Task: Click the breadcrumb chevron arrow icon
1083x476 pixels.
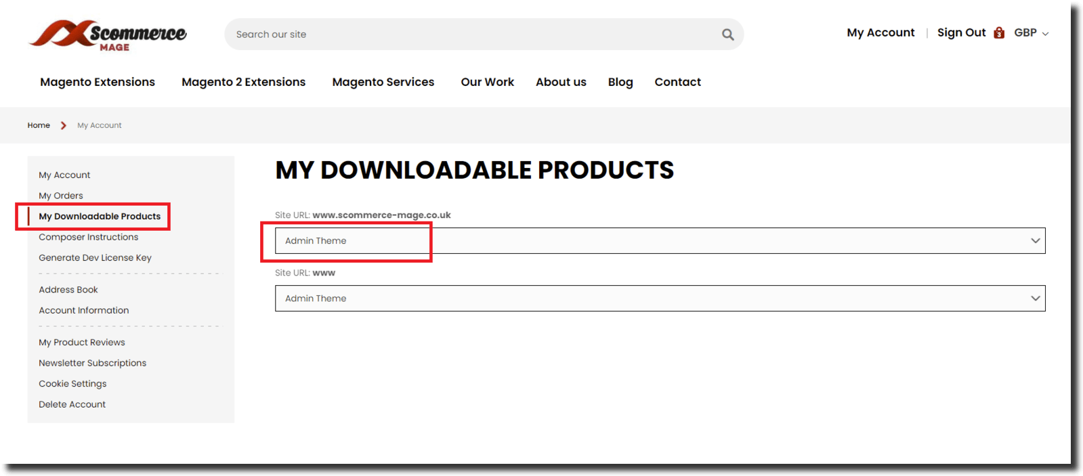Action: [x=64, y=125]
